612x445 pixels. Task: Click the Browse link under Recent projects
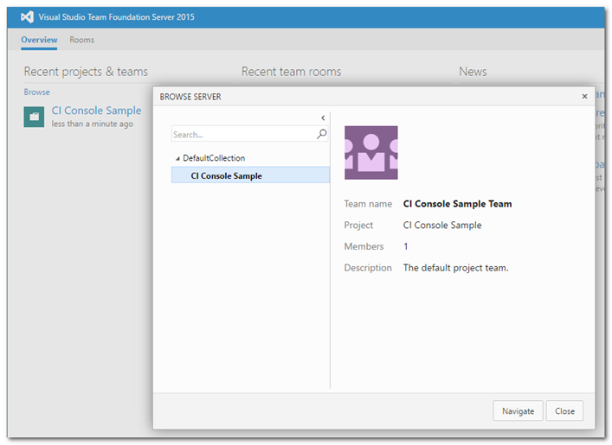pyautogui.click(x=36, y=92)
